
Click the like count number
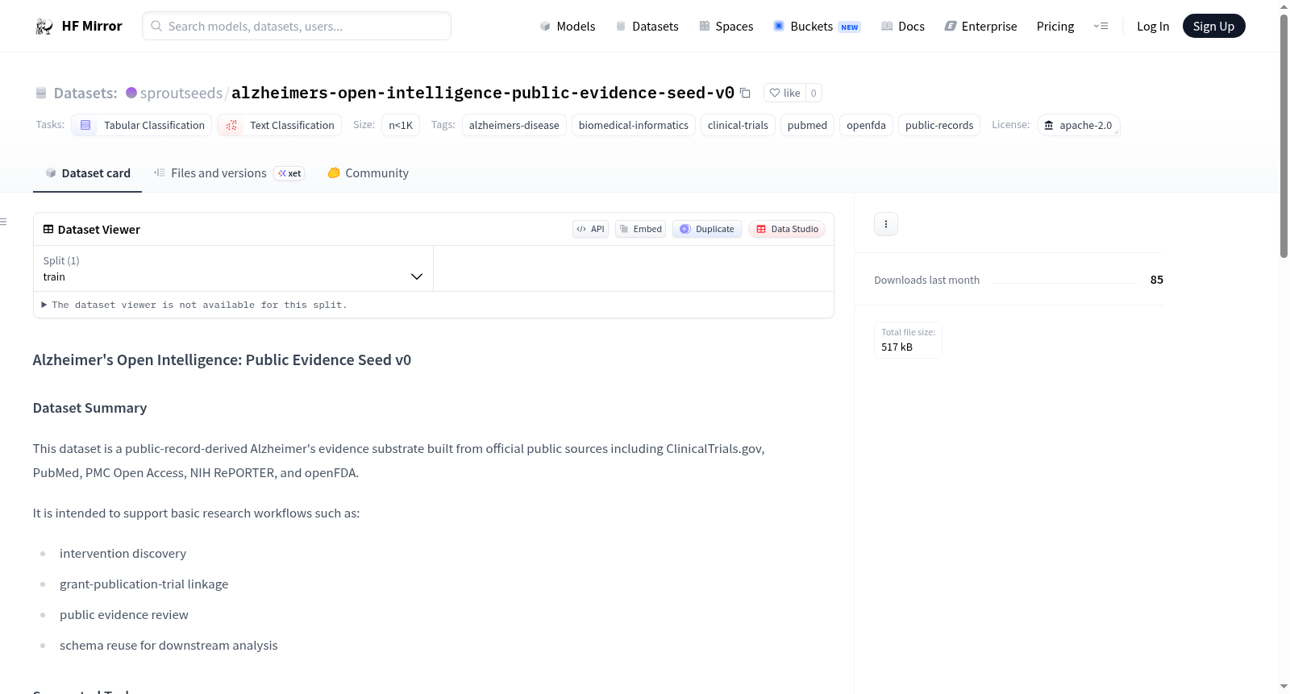pos(814,93)
